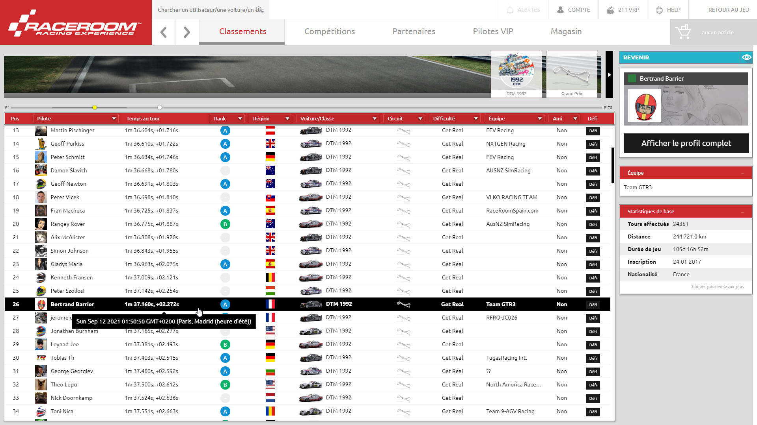Open the Pilote column filter dropdown
The width and height of the screenshot is (757, 425).
(114, 118)
